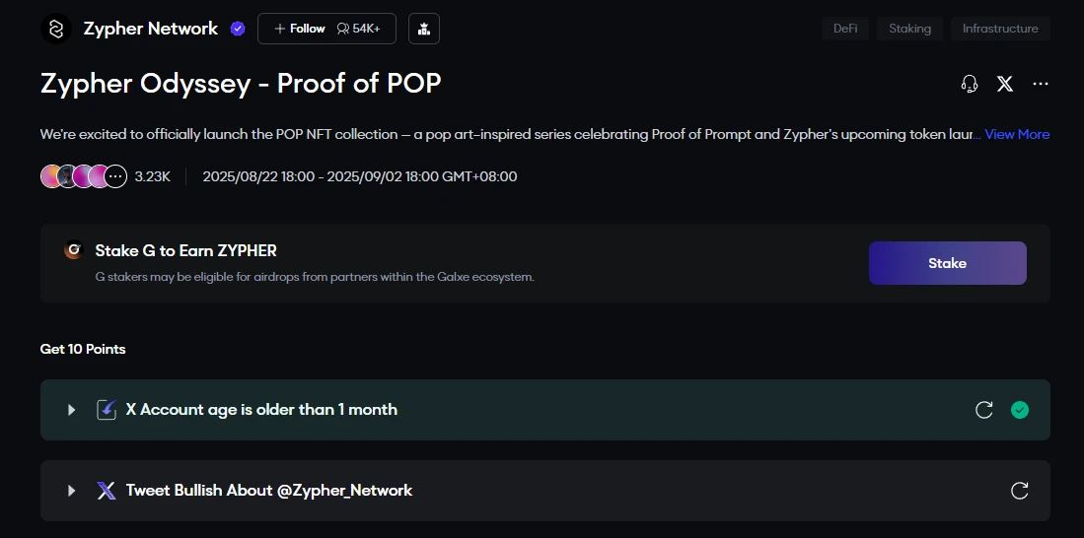Expand the Tweet Bullish About @Zypher_Network task
This screenshot has width=1084, height=538.
point(71,491)
